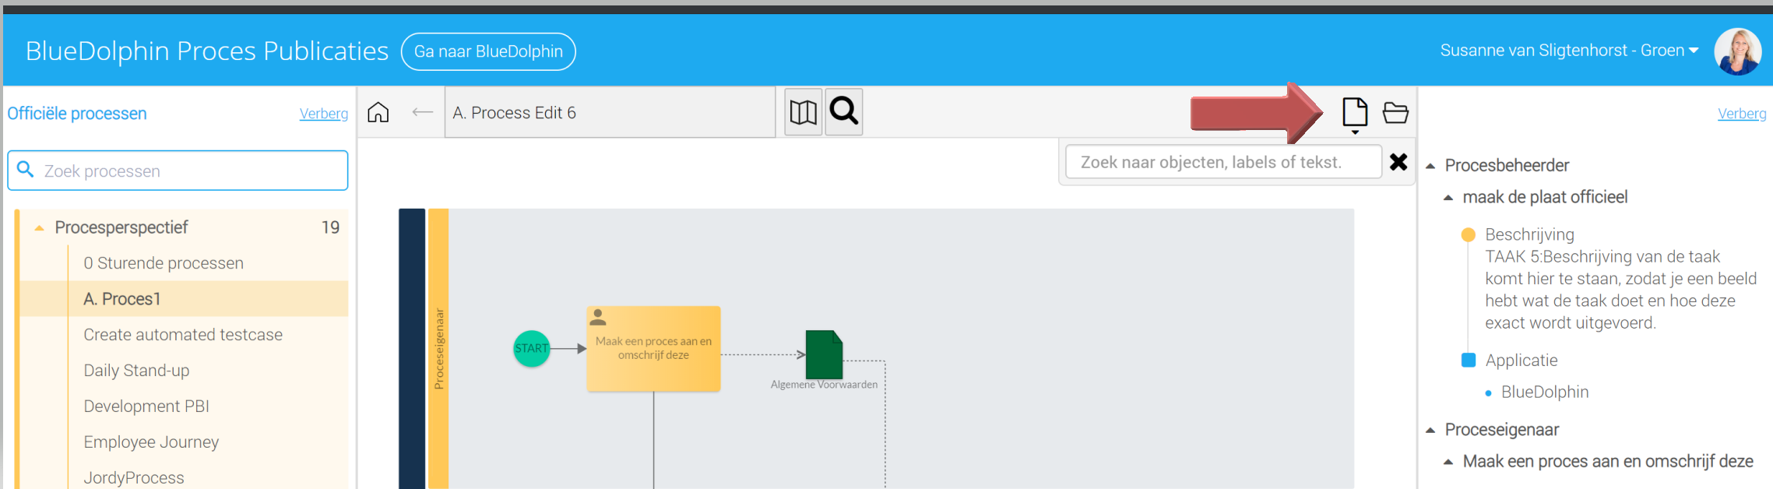The image size is (1773, 489).
Task: Open the document page icon menu
Action: (1355, 115)
